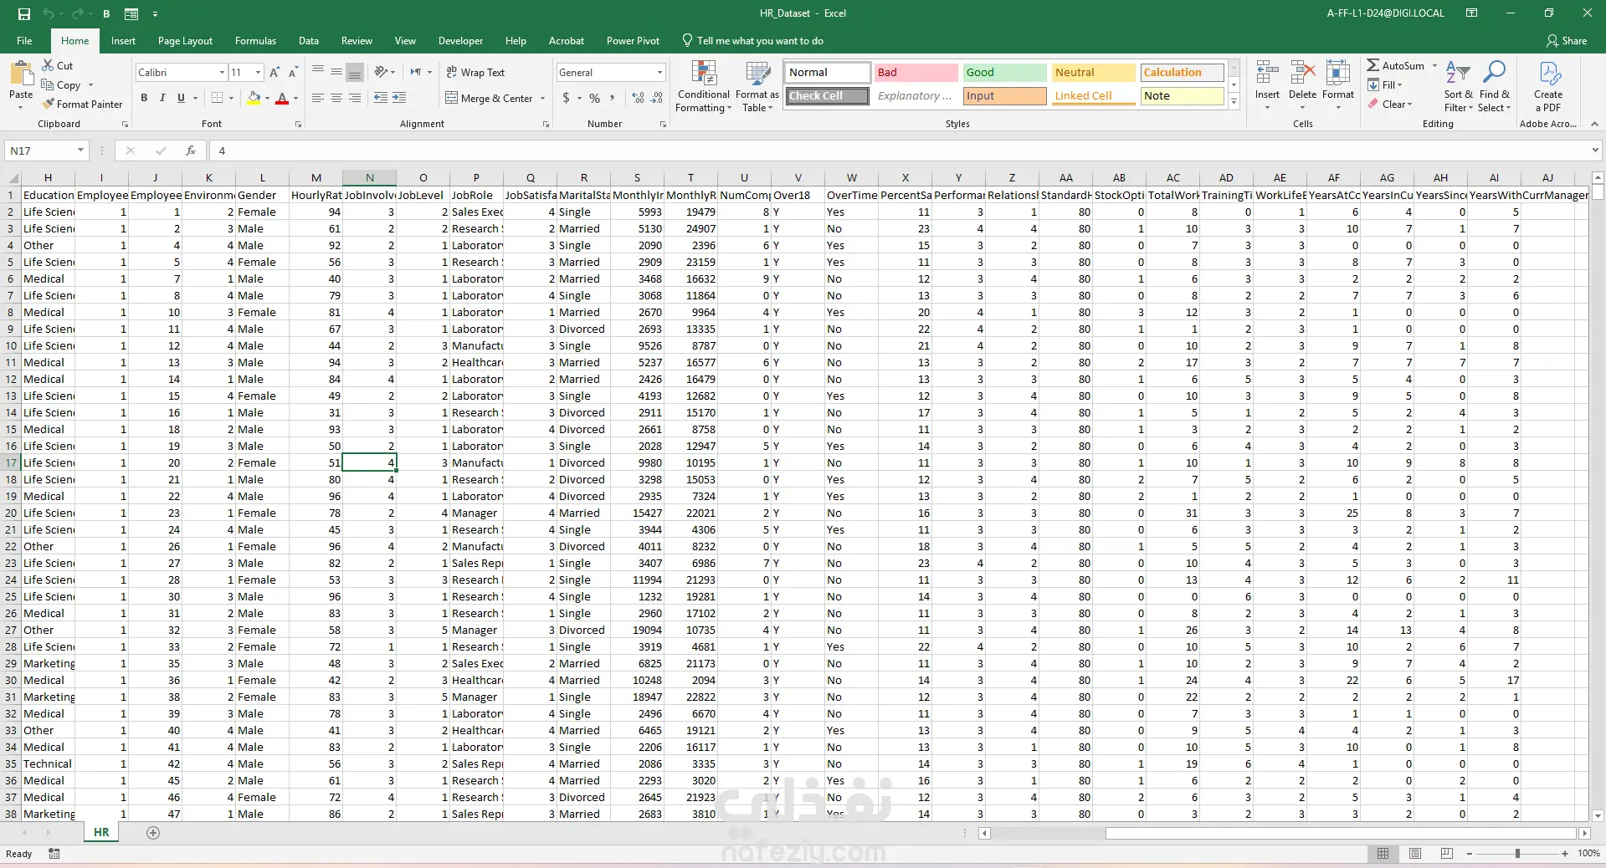Click the Format cells icon
Image resolution: width=1606 pixels, height=868 pixels.
tap(1337, 73)
